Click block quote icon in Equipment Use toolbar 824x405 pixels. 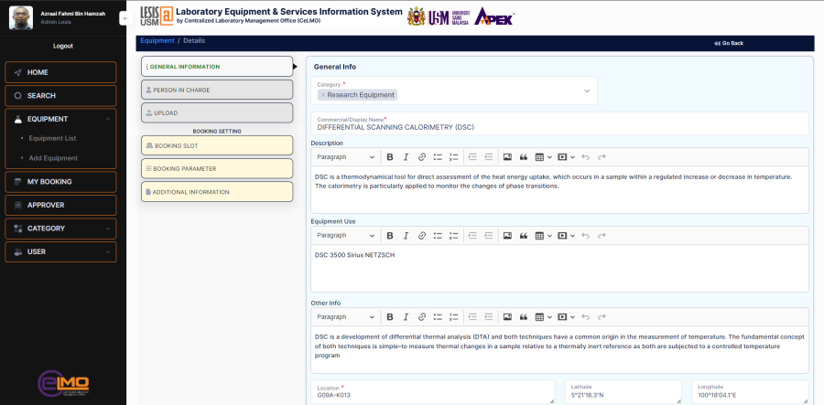click(x=523, y=236)
